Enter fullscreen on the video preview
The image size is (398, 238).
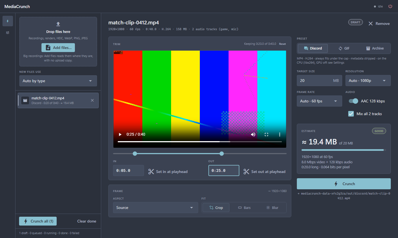tap(266, 134)
